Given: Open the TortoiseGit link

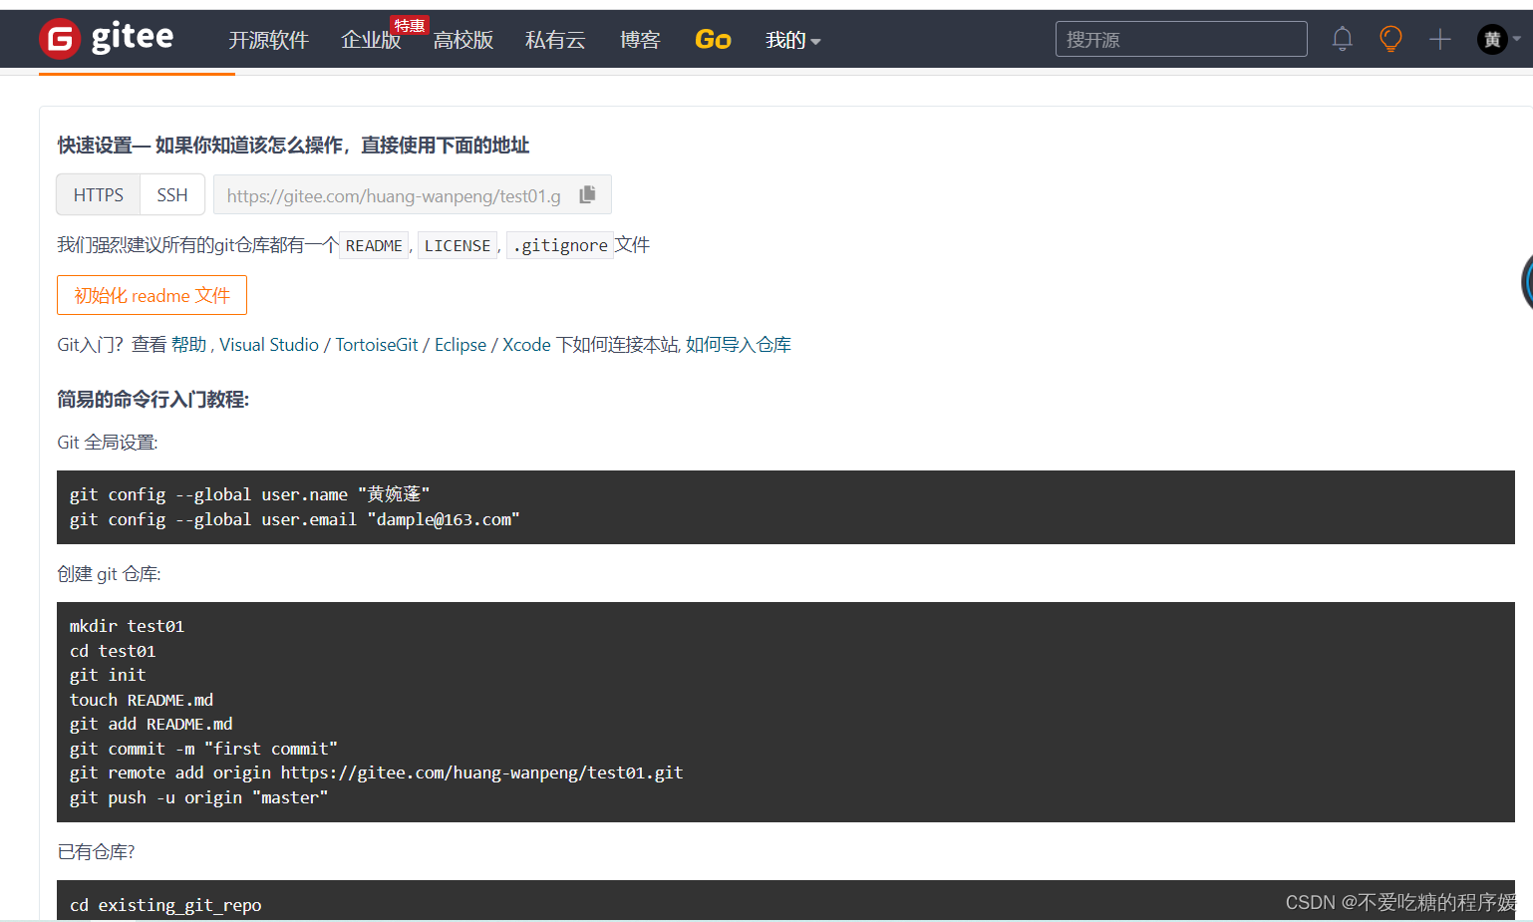Looking at the screenshot, I should click(377, 345).
